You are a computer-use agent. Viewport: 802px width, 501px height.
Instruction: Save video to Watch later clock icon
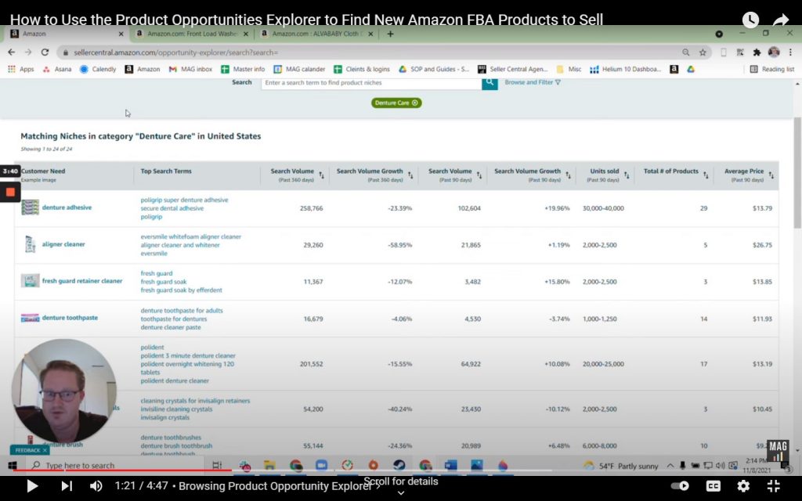coord(750,20)
